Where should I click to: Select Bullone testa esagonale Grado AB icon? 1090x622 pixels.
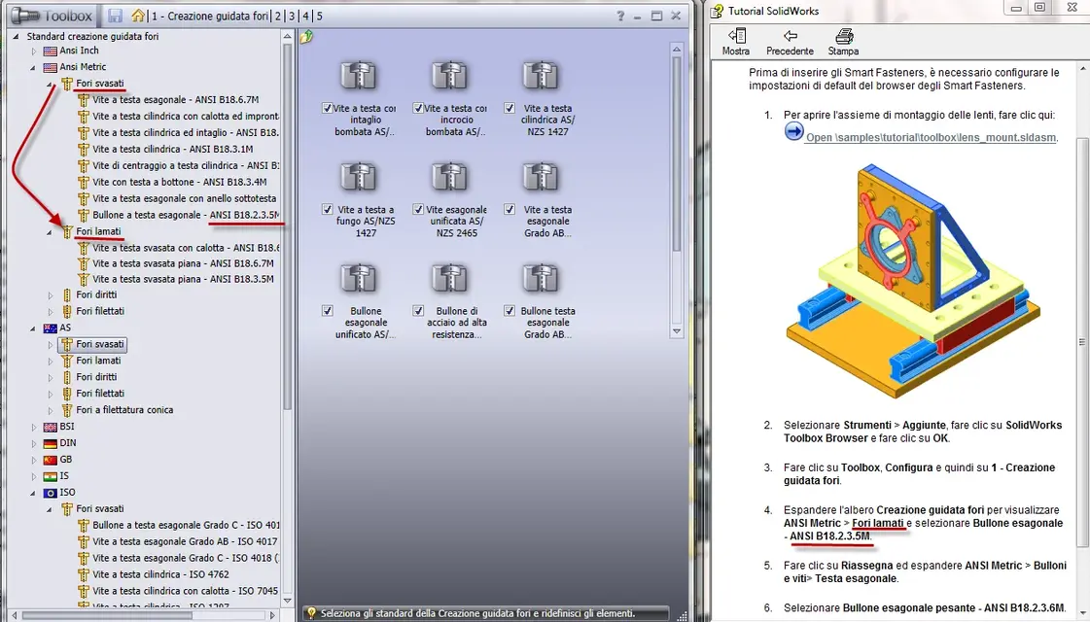[540, 278]
